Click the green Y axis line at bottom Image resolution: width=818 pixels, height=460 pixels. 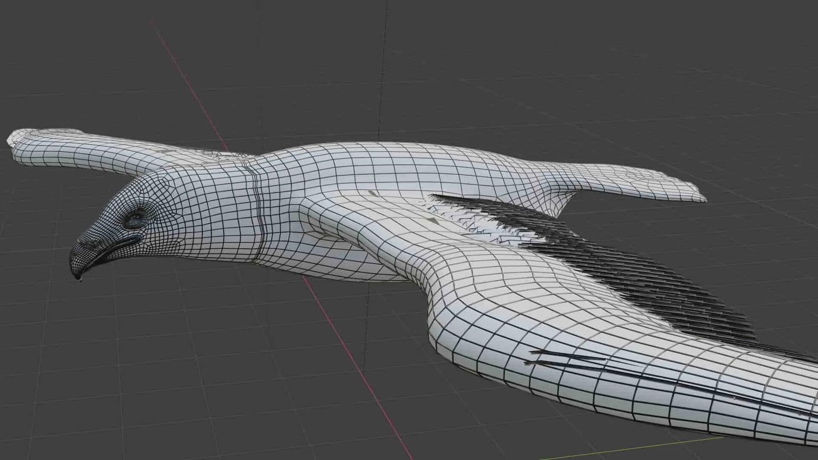[x=639, y=448]
